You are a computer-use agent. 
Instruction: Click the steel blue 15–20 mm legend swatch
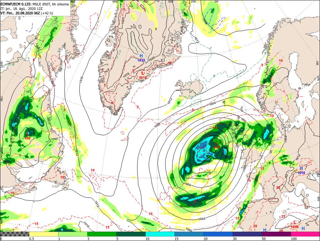(x=189, y=234)
